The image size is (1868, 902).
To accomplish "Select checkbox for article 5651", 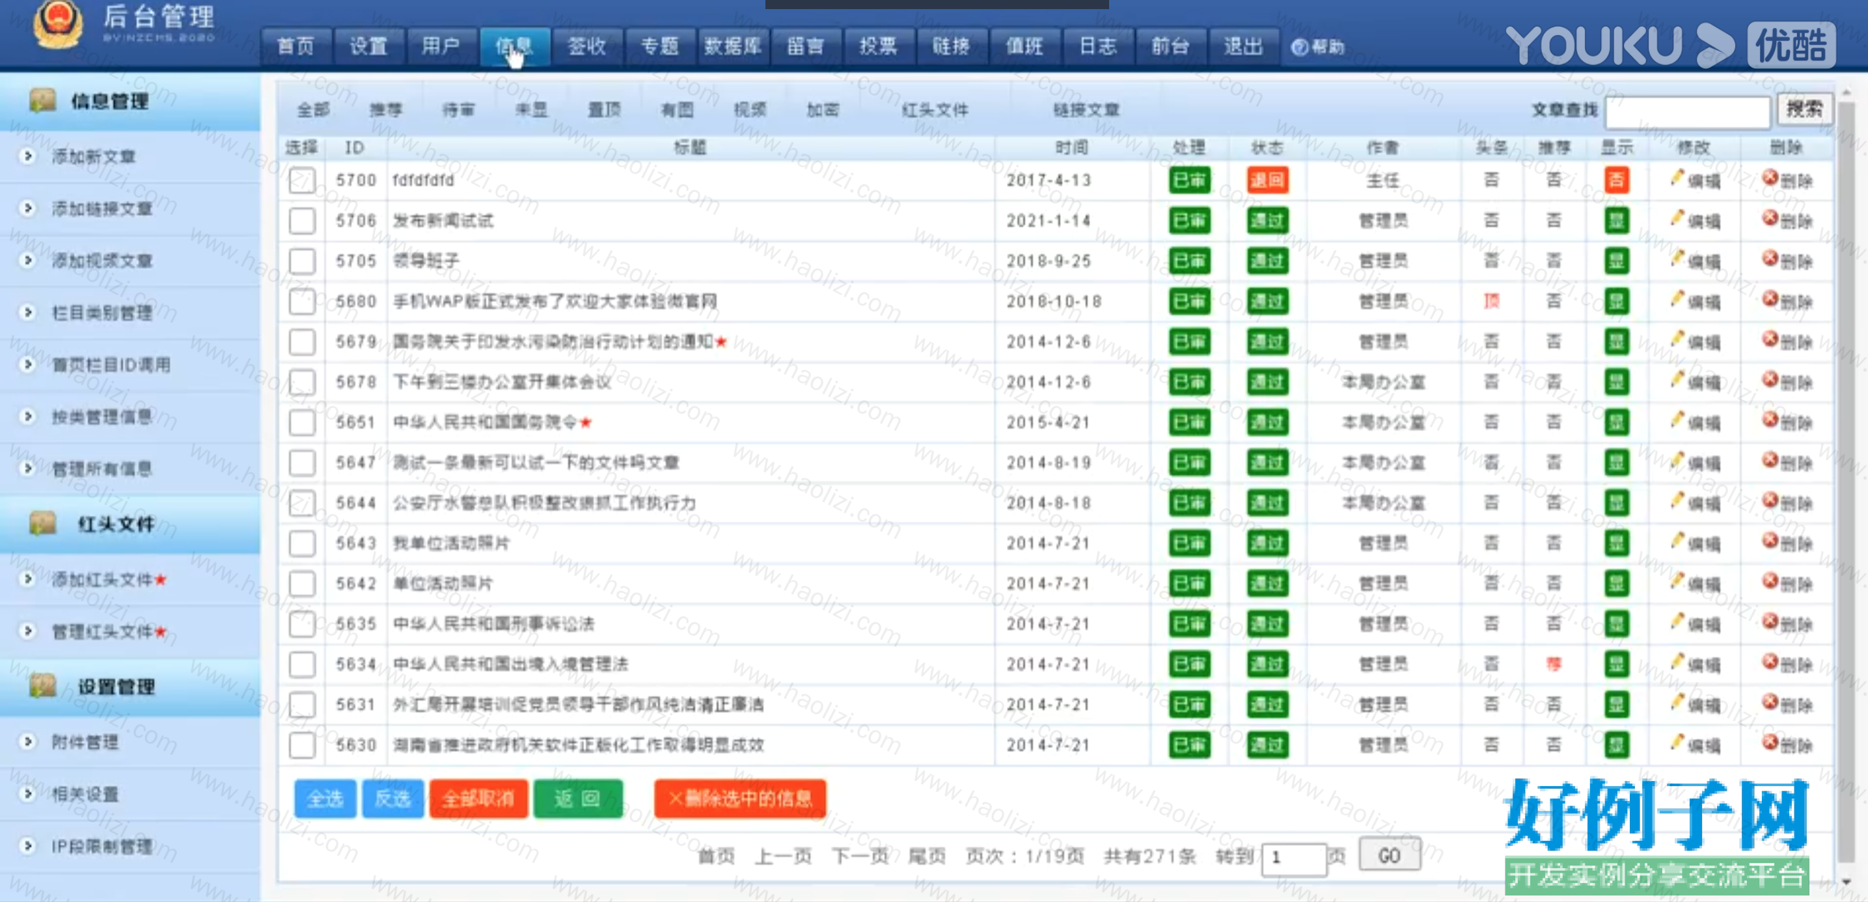I will click(301, 422).
